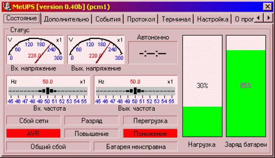Switch to the События tab
The image size is (275, 158).
click(108, 19)
